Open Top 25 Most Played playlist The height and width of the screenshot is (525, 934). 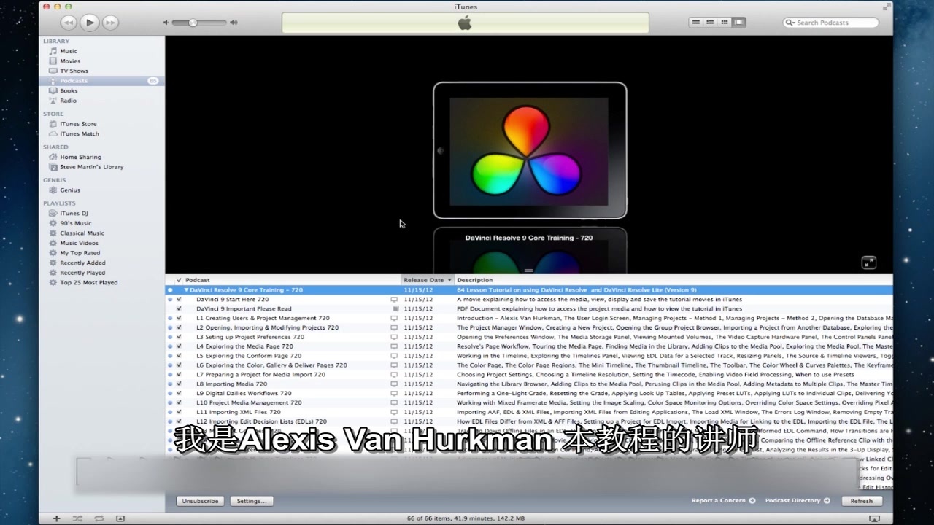coord(88,282)
